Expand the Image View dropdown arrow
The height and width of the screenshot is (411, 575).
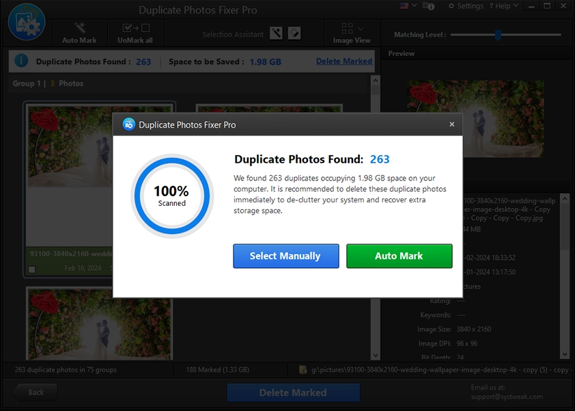pos(361,29)
